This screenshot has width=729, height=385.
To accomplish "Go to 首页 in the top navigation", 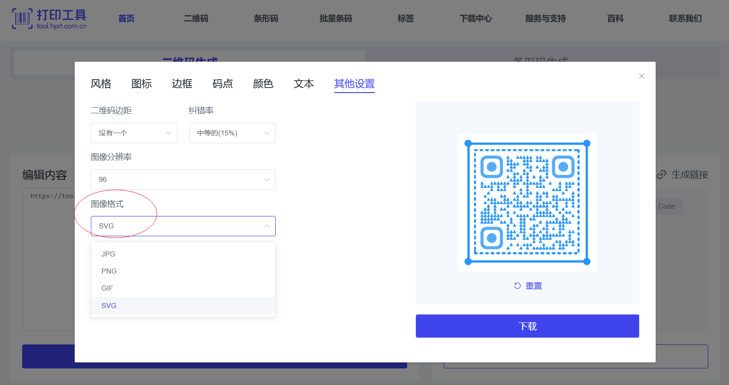I will [x=126, y=18].
